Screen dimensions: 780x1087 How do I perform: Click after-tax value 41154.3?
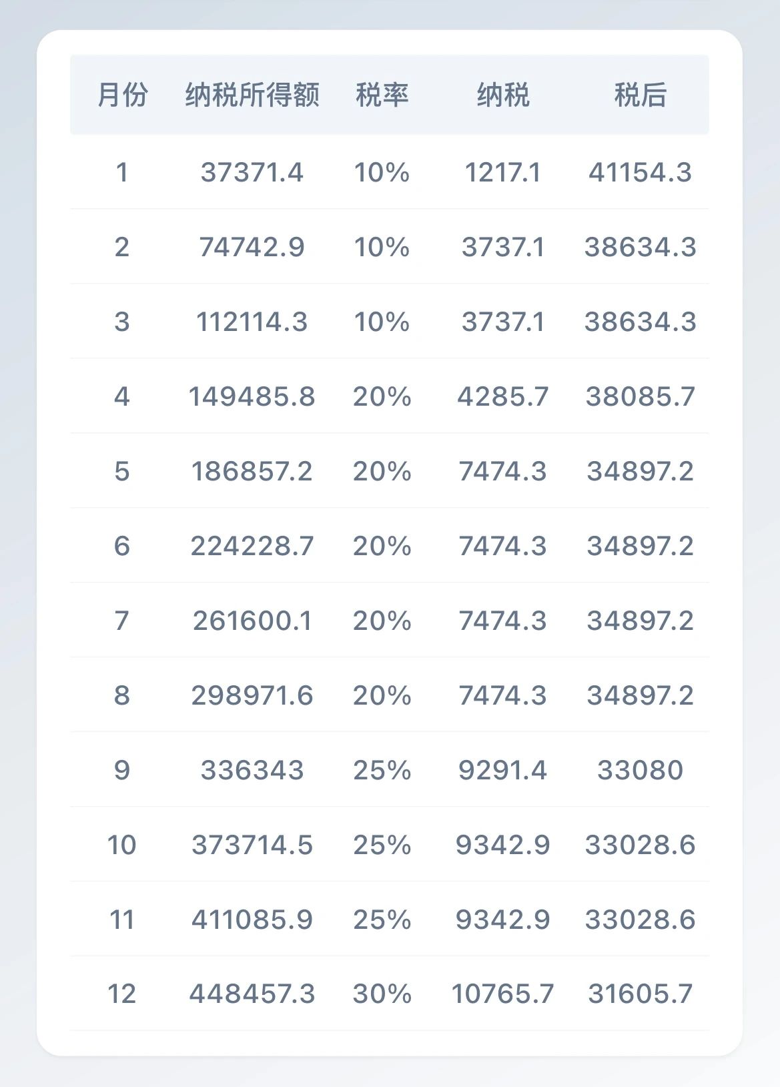pyautogui.click(x=640, y=173)
